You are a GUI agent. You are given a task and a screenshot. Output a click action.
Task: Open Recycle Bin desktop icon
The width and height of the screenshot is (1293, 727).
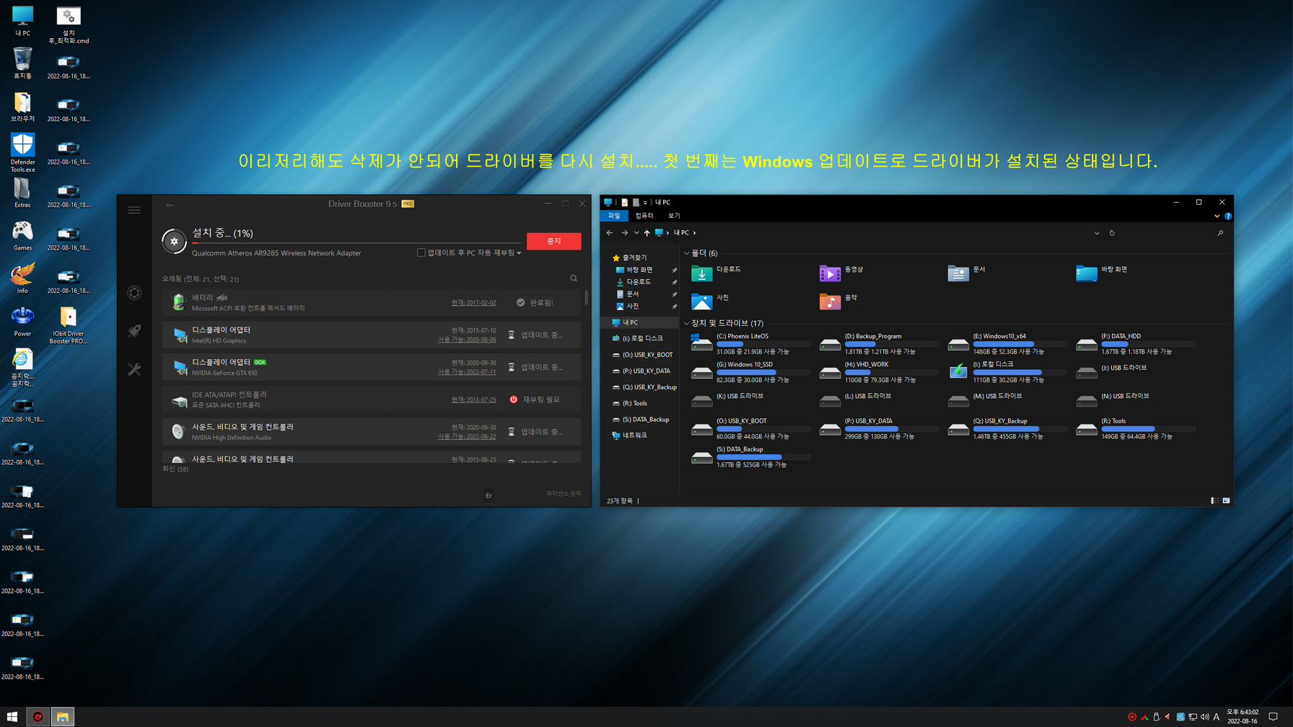coord(22,63)
